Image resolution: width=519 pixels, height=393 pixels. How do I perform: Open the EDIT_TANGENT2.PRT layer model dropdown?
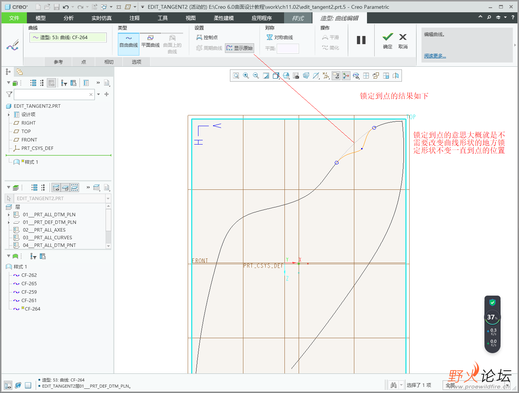tap(108, 199)
